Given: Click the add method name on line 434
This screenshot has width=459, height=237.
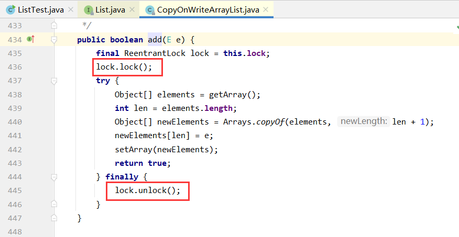Looking at the screenshot, I should pyautogui.click(x=155, y=40).
